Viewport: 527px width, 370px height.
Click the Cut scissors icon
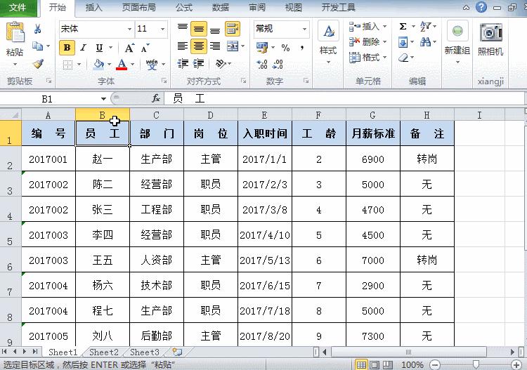pos(38,29)
